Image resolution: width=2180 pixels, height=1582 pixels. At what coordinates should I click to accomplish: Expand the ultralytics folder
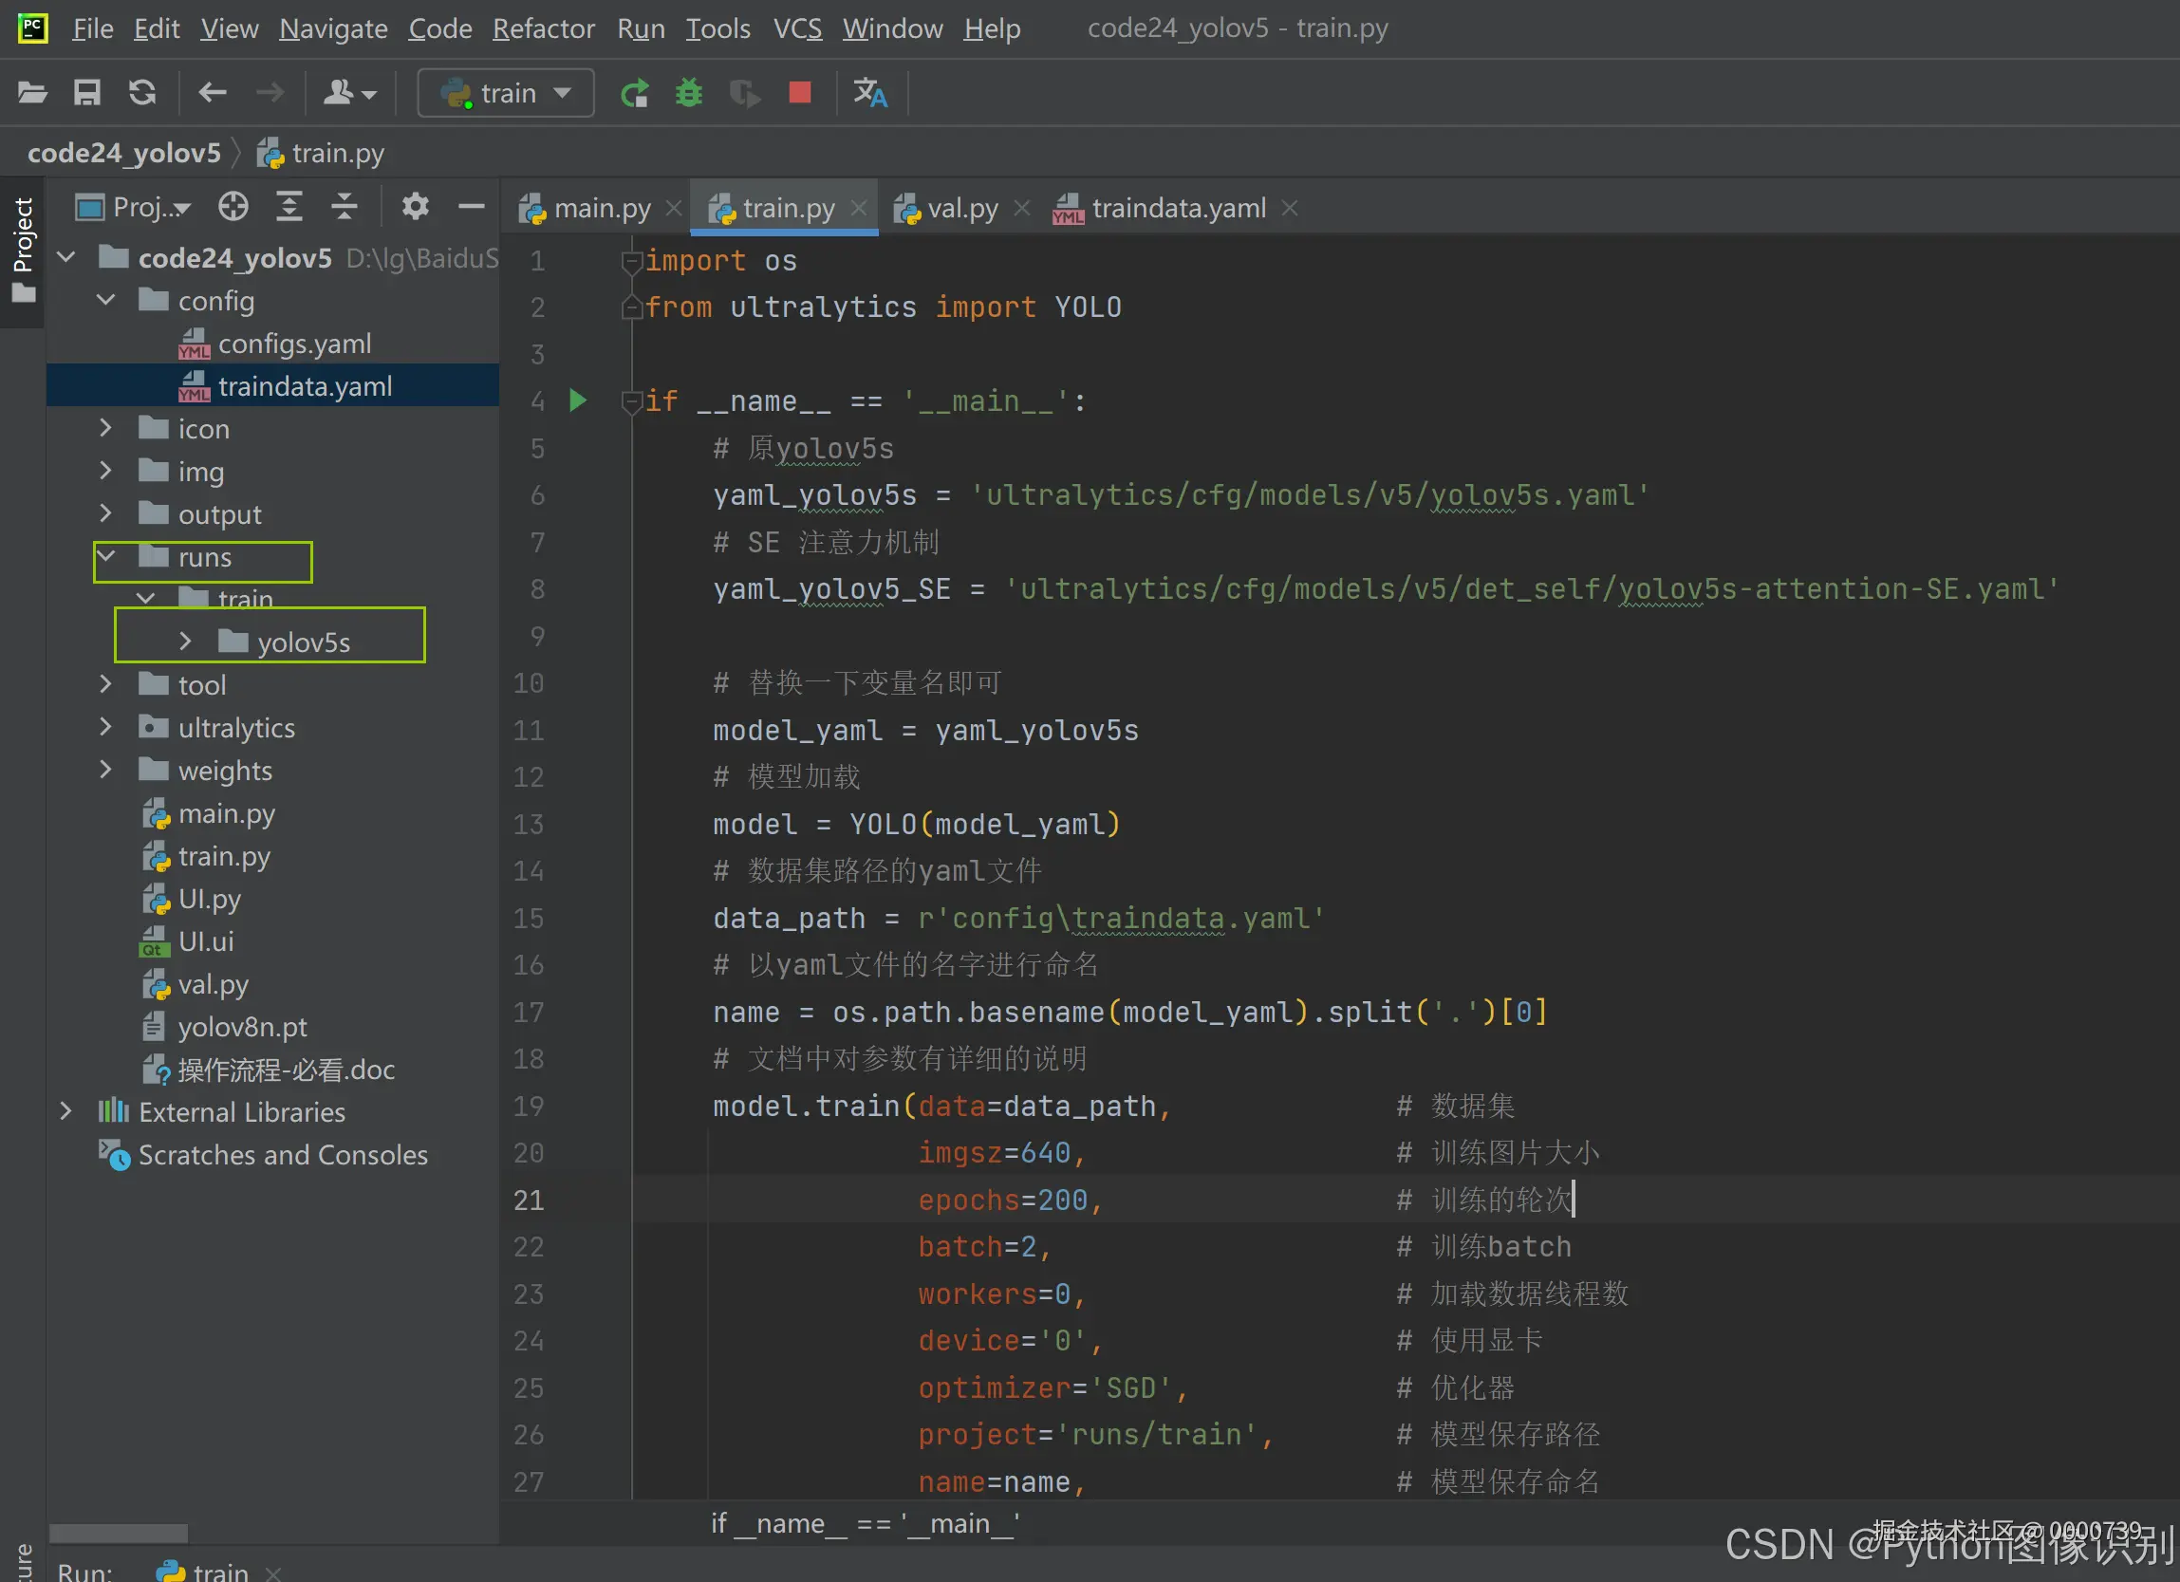point(105,728)
